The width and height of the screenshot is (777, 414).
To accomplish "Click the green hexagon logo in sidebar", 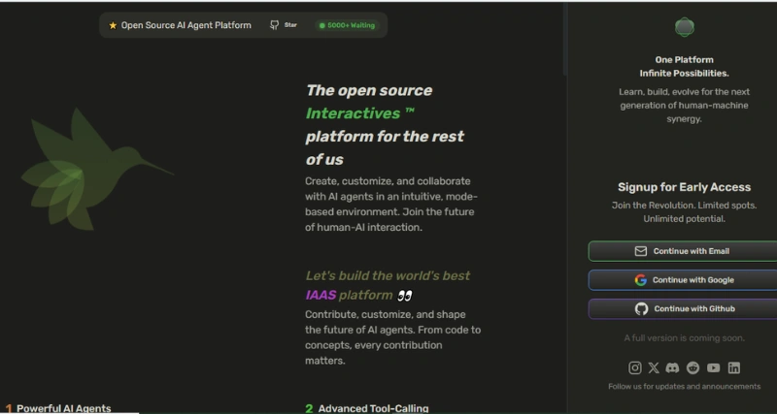I will pyautogui.click(x=684, y=27).
